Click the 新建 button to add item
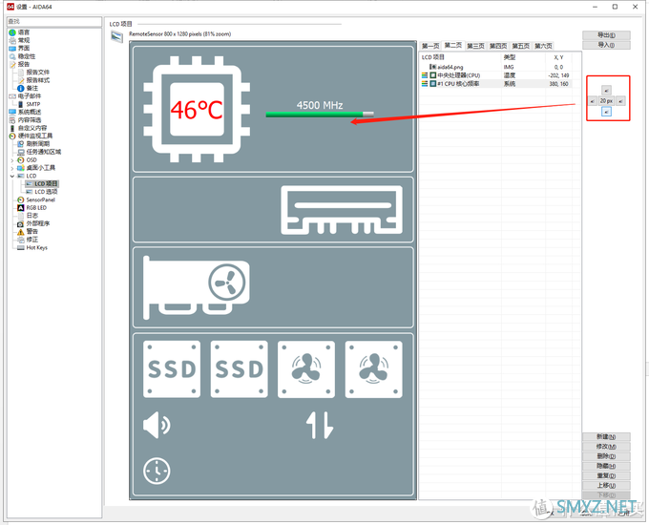The image size is (649, 525). pos(606,437)
